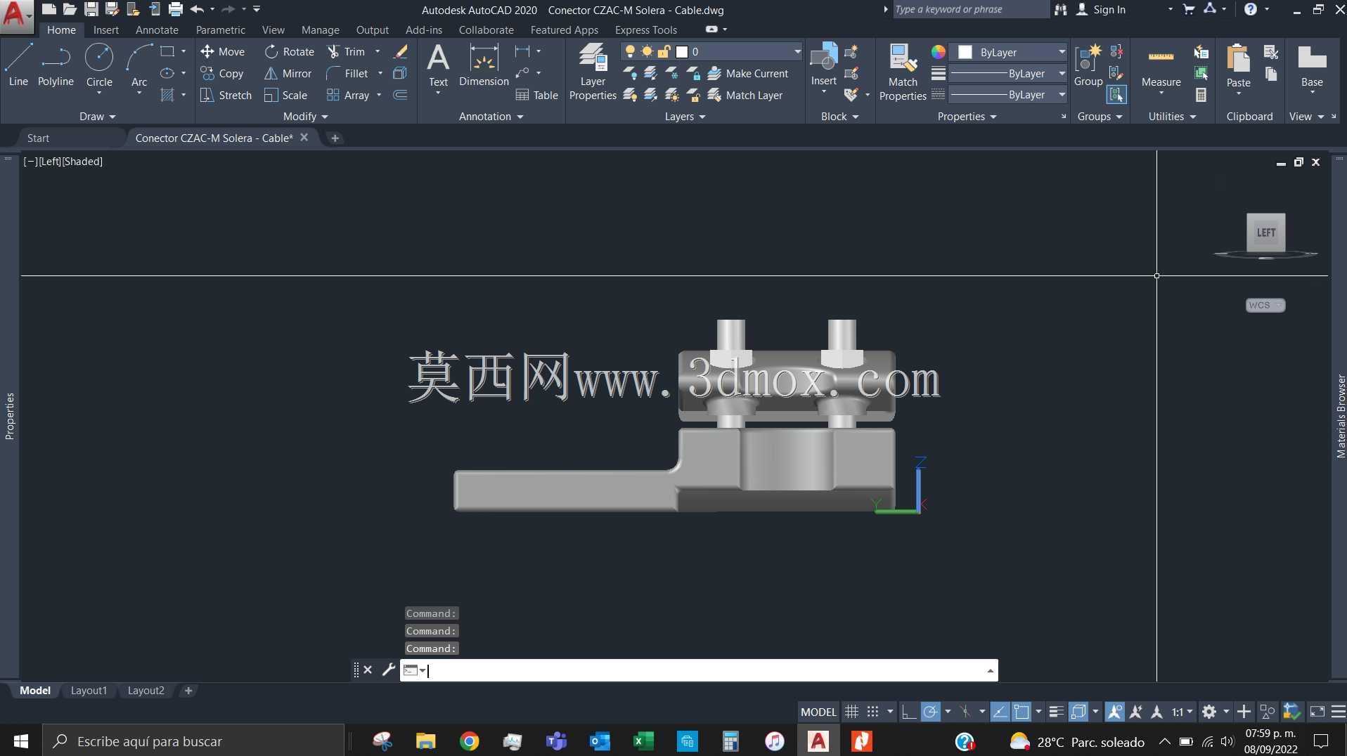Switch to the Start file tab

[x=39, y=138]
